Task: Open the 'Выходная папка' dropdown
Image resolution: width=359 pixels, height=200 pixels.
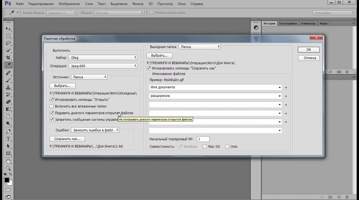Action: 200,47
